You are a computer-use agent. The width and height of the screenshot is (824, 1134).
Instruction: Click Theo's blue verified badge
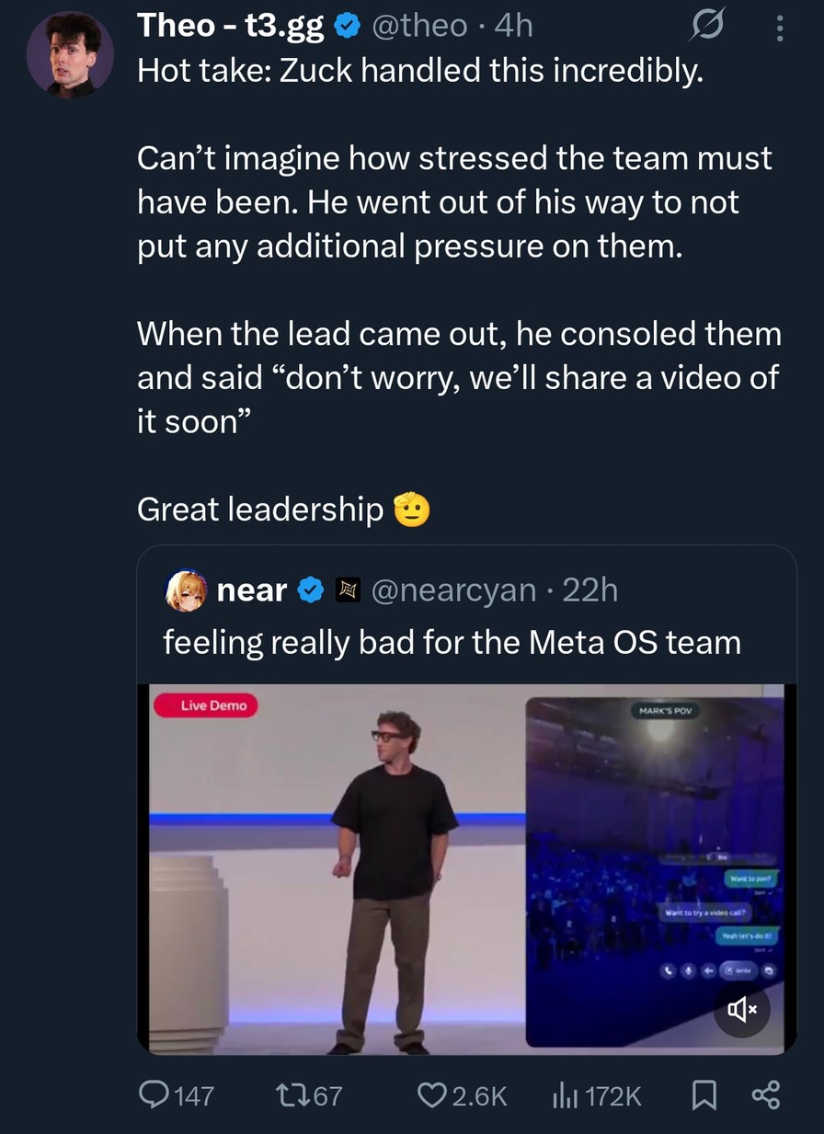pos(344,28)
